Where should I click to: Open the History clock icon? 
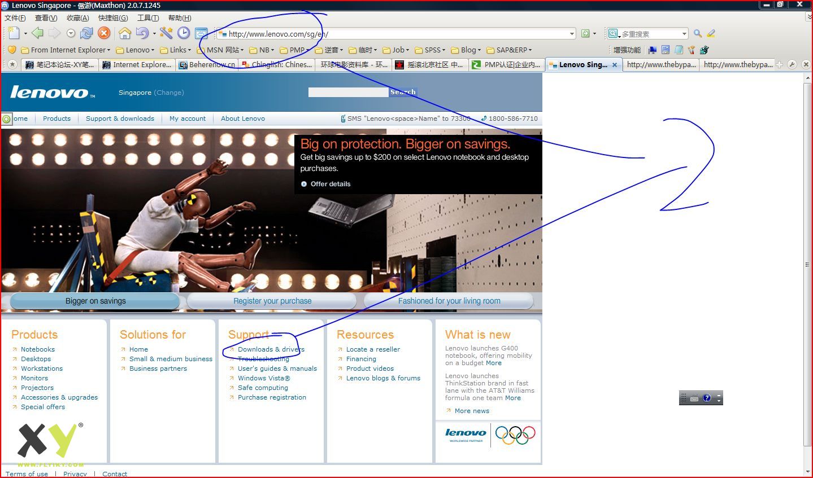click(x=184, y=33)
